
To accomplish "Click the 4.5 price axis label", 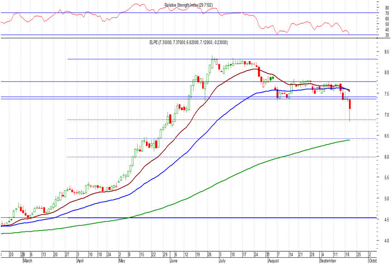I will tap(386, 220).
